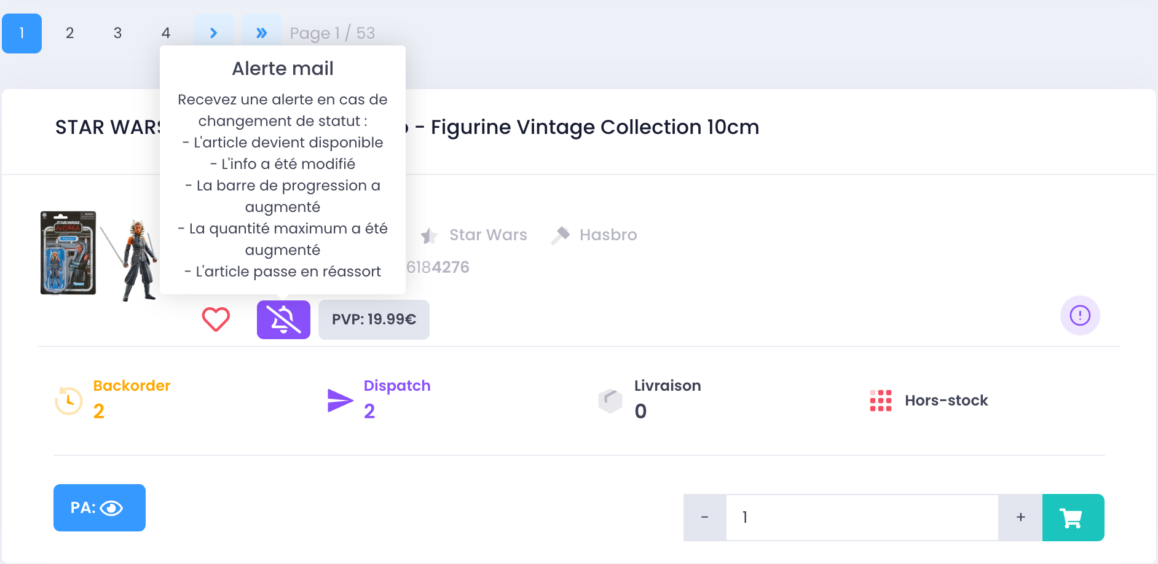Click the Dispatch paper plane icon
The image size is (1158, 564).
340,401
